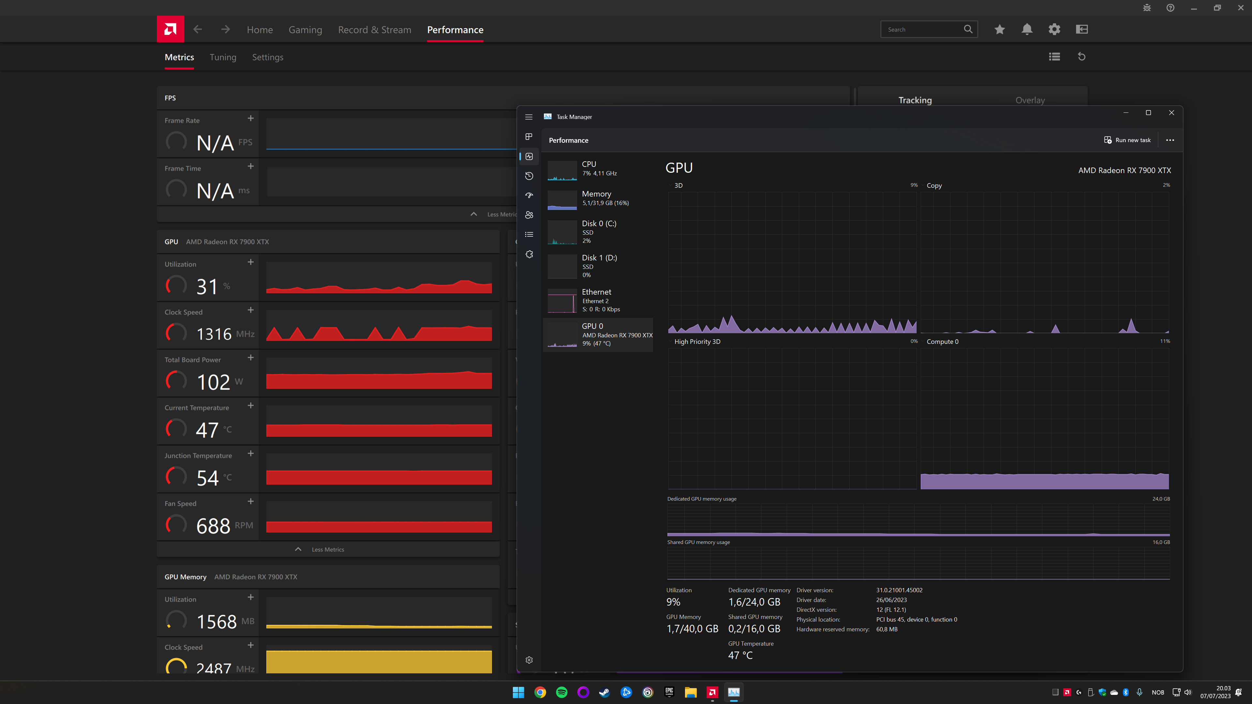Screen dimensions: 1252x704
Task: Open Copy engine graph dropdown
Action: pos(923,185)
